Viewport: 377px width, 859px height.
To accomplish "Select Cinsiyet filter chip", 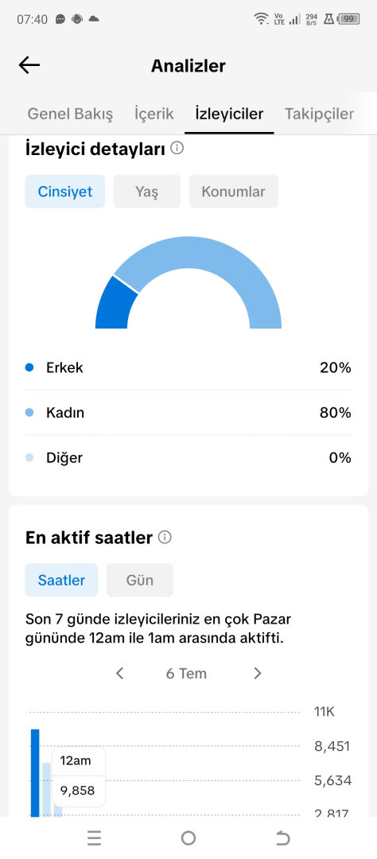I will (x=64, y=192).
